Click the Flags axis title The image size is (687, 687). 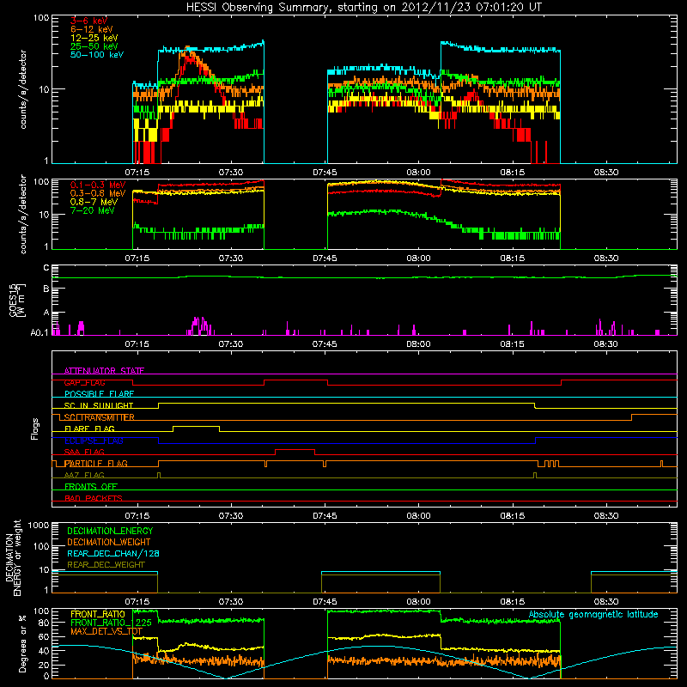pyautogui.click(x=34, y=429)
